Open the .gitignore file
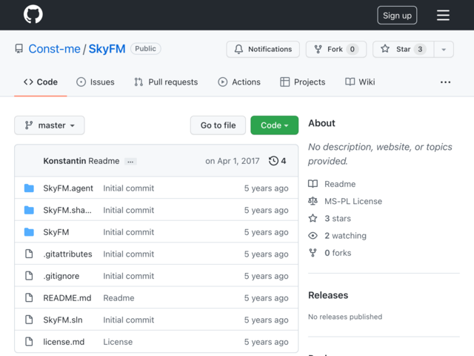 61,276
